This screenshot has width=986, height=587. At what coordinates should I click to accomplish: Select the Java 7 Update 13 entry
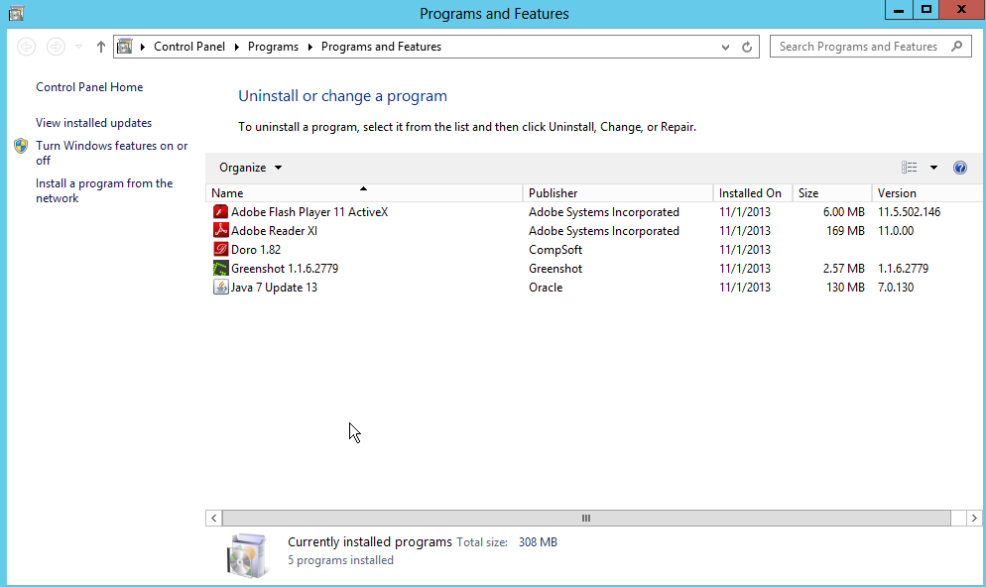coord(594,288)
